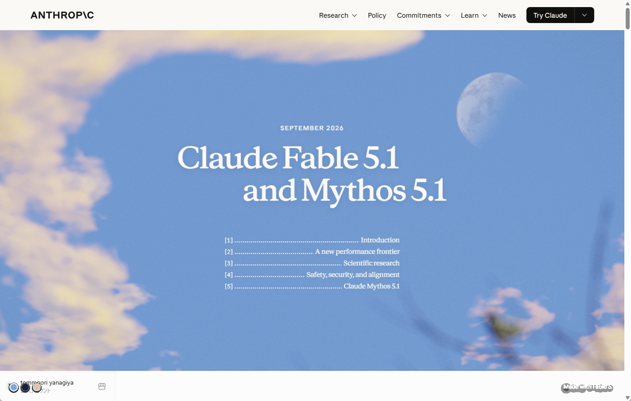Click the SEPTEMBER 2026 date label
The width and height of the screenshot is (631, 401).
[x=312, y=128]
